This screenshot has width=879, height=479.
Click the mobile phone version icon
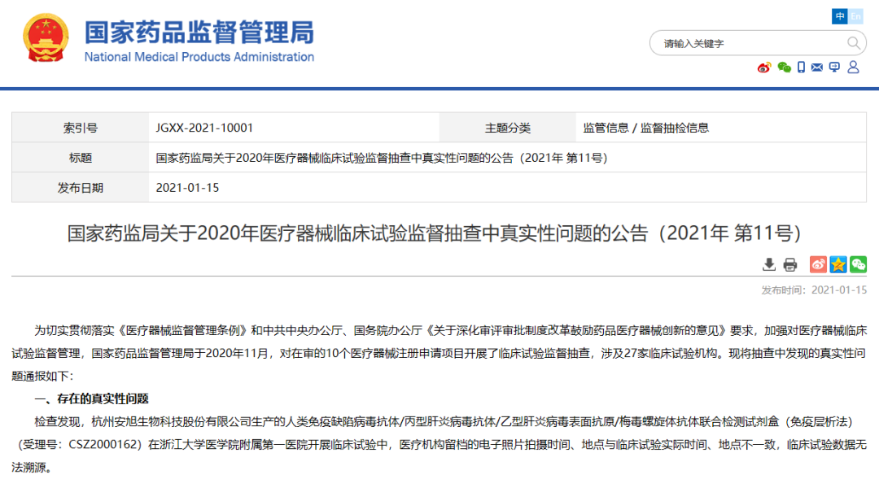[x=801, y=67]
